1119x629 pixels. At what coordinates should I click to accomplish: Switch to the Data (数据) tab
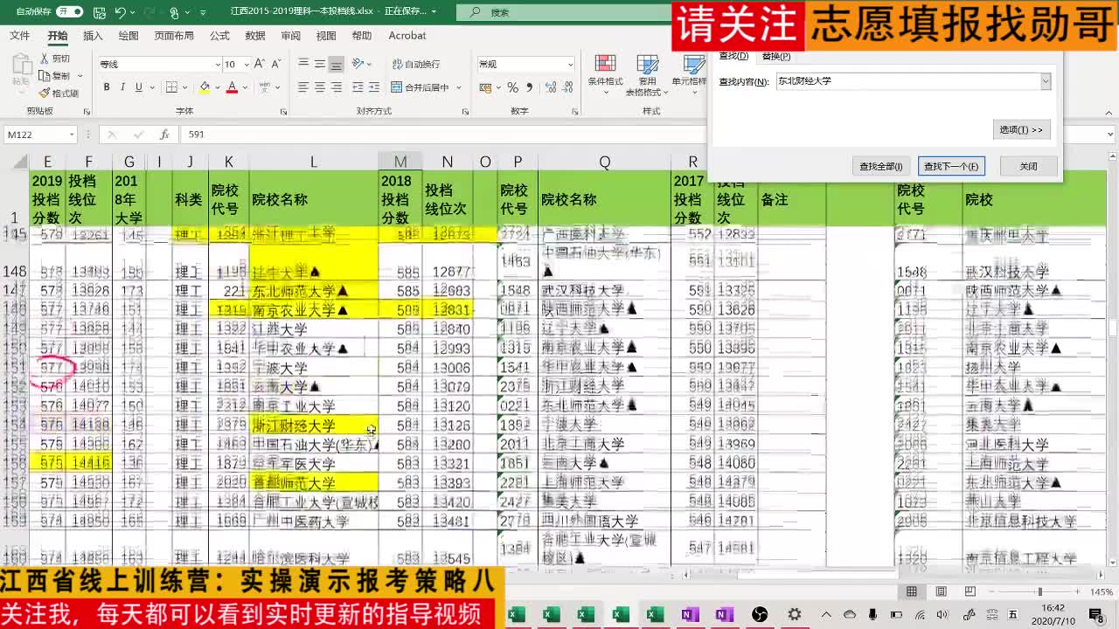(x=255, y=36)
